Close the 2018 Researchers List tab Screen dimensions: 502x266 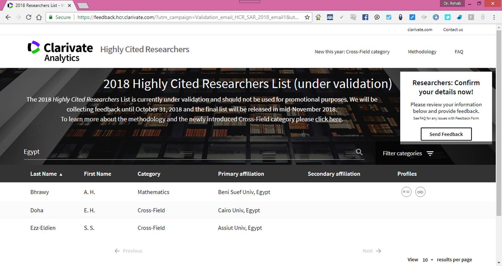pos(69,5)
